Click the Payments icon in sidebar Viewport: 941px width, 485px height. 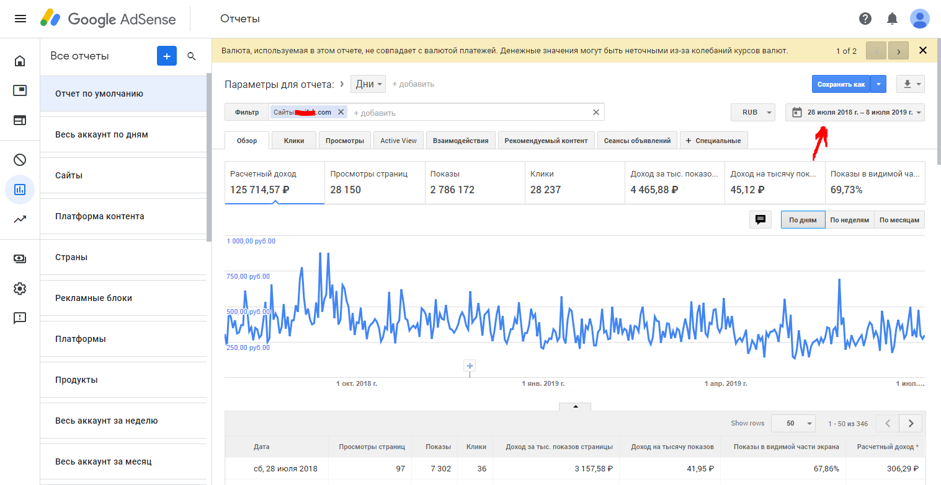click(20, 259)
